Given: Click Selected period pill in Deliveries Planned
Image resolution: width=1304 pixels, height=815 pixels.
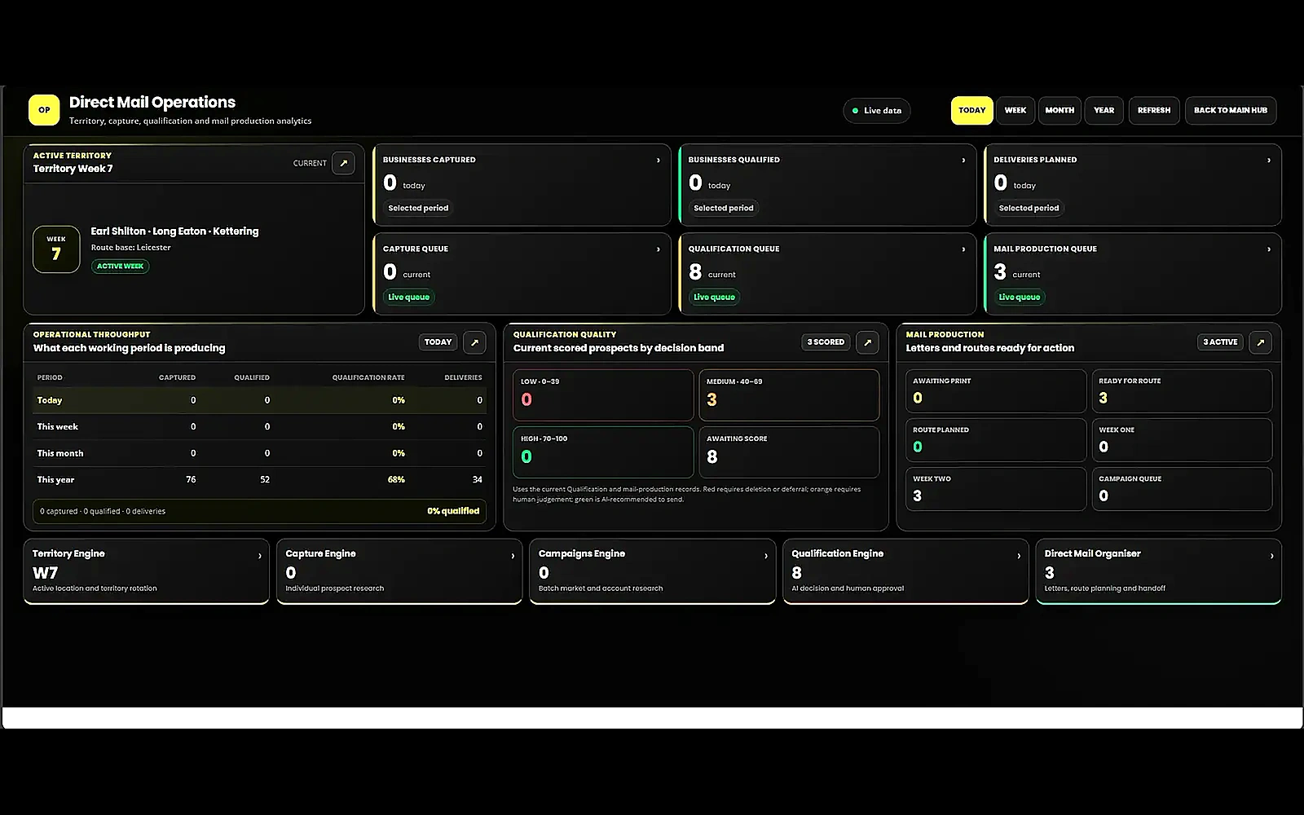Looking at the screenshot, I should coord(1029,209).
